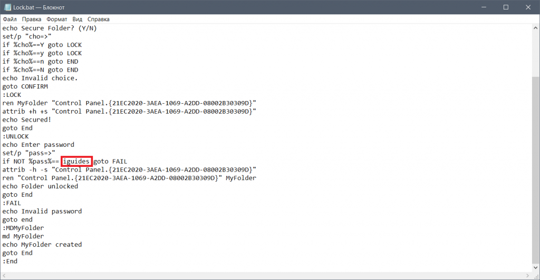Image resolution: width=540 pixels, height=280 pixels.
Task: Click the window resize grip corner
Action: tap(536, 276)
